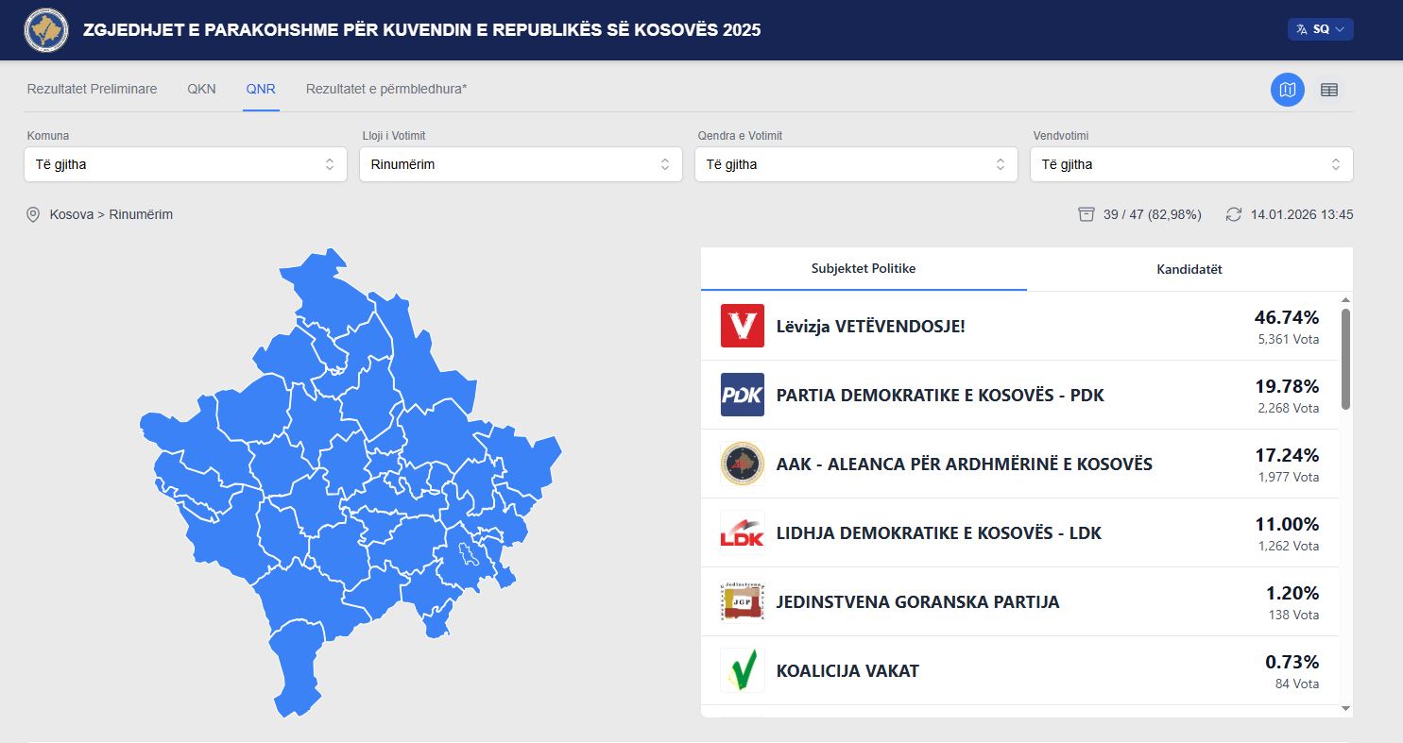Switch to table view

(x=1328, y=90)
